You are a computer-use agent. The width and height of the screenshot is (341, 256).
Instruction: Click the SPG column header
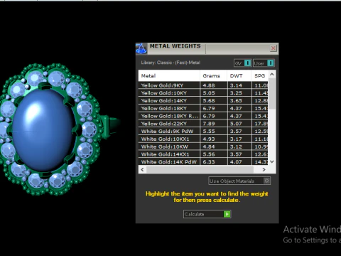click(260, 76)
